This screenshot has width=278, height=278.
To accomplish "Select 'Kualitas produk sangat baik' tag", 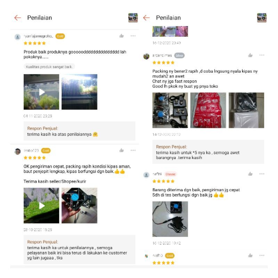I will (x=49, y=67).
